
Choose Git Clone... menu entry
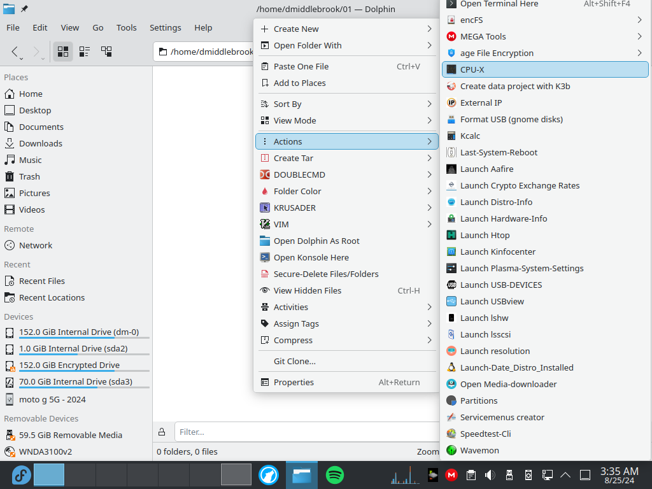[x=346, y=362]
